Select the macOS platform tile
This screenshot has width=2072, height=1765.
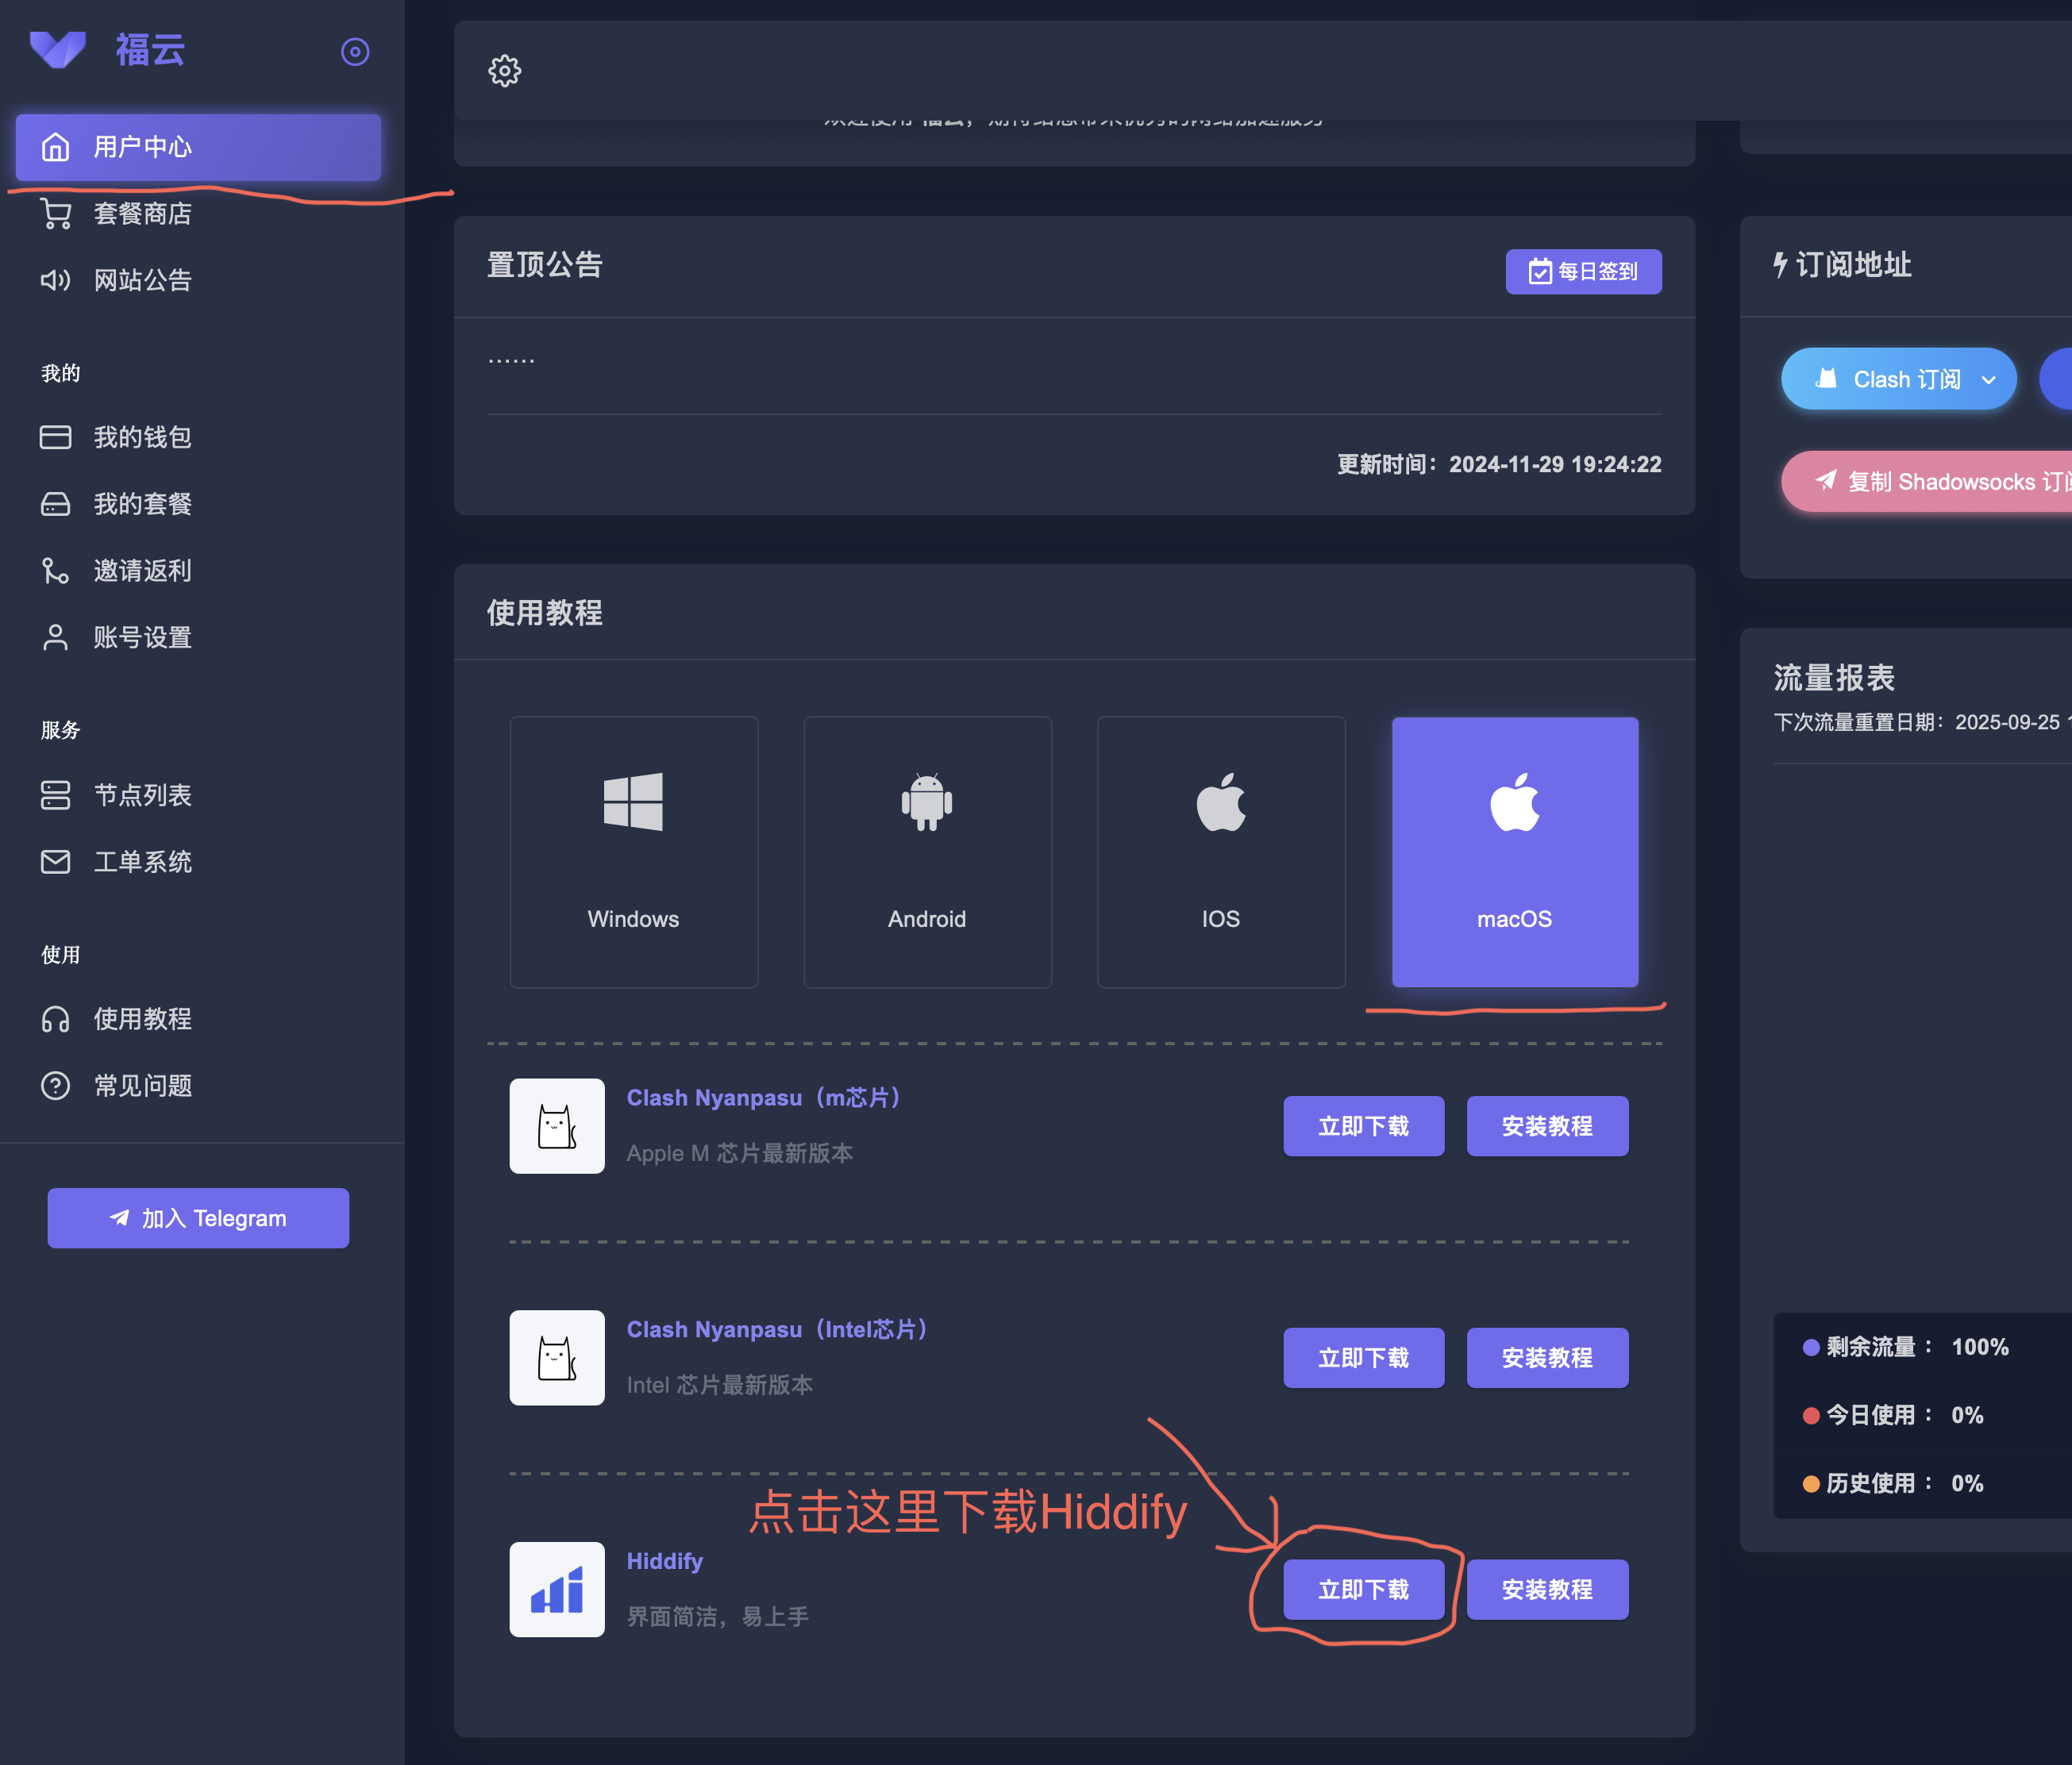tap(1514, 852)
